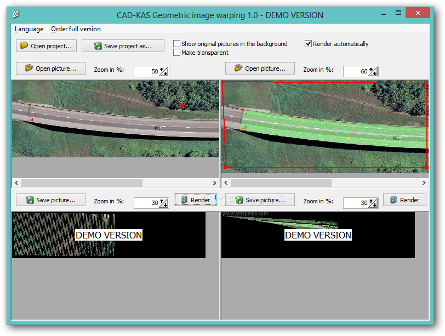The width and height of the screenshot is (445, 336).
Task: Click folder icon on left Open picture
Action: pyautogui.click(x=29, y=68)
